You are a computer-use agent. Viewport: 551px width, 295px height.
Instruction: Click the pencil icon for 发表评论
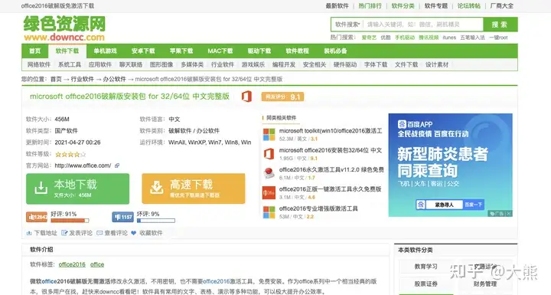click(x=64, y=233)
